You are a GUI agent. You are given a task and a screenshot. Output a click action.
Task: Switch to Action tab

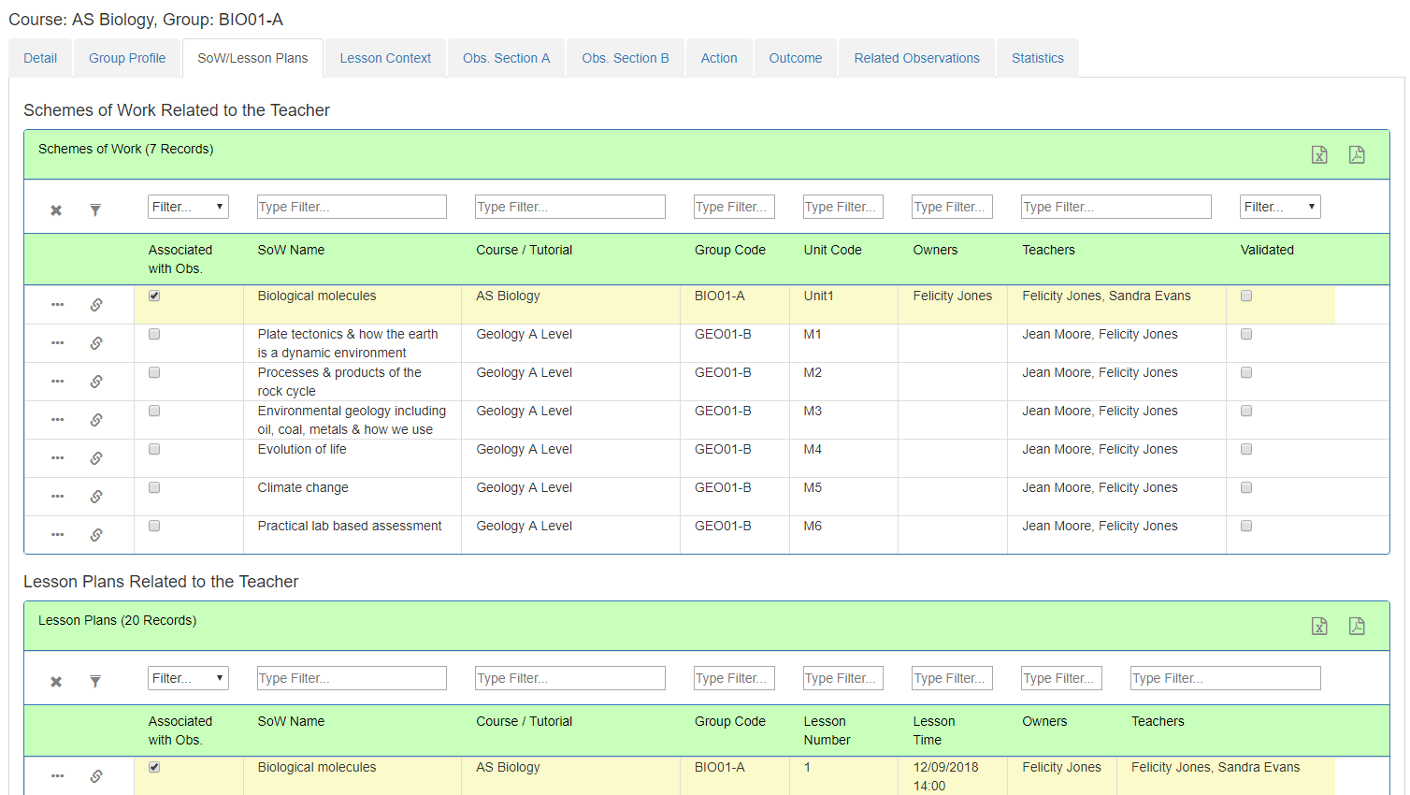pyautogui.click(x=719, y=58)
